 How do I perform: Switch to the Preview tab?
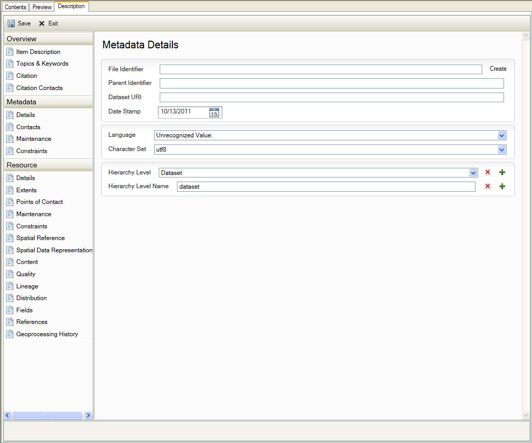42,7
